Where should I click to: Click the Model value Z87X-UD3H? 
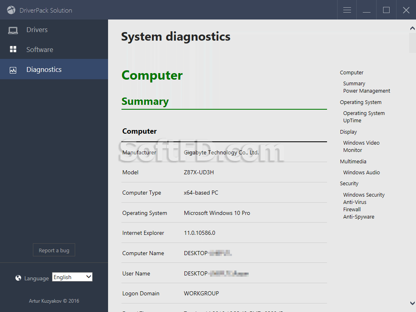click(x=199, y=172)
